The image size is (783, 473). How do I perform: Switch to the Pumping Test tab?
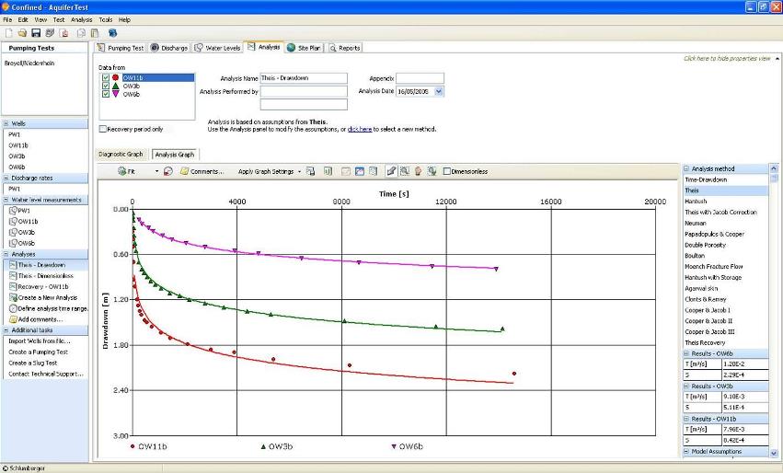pos(121,48)
